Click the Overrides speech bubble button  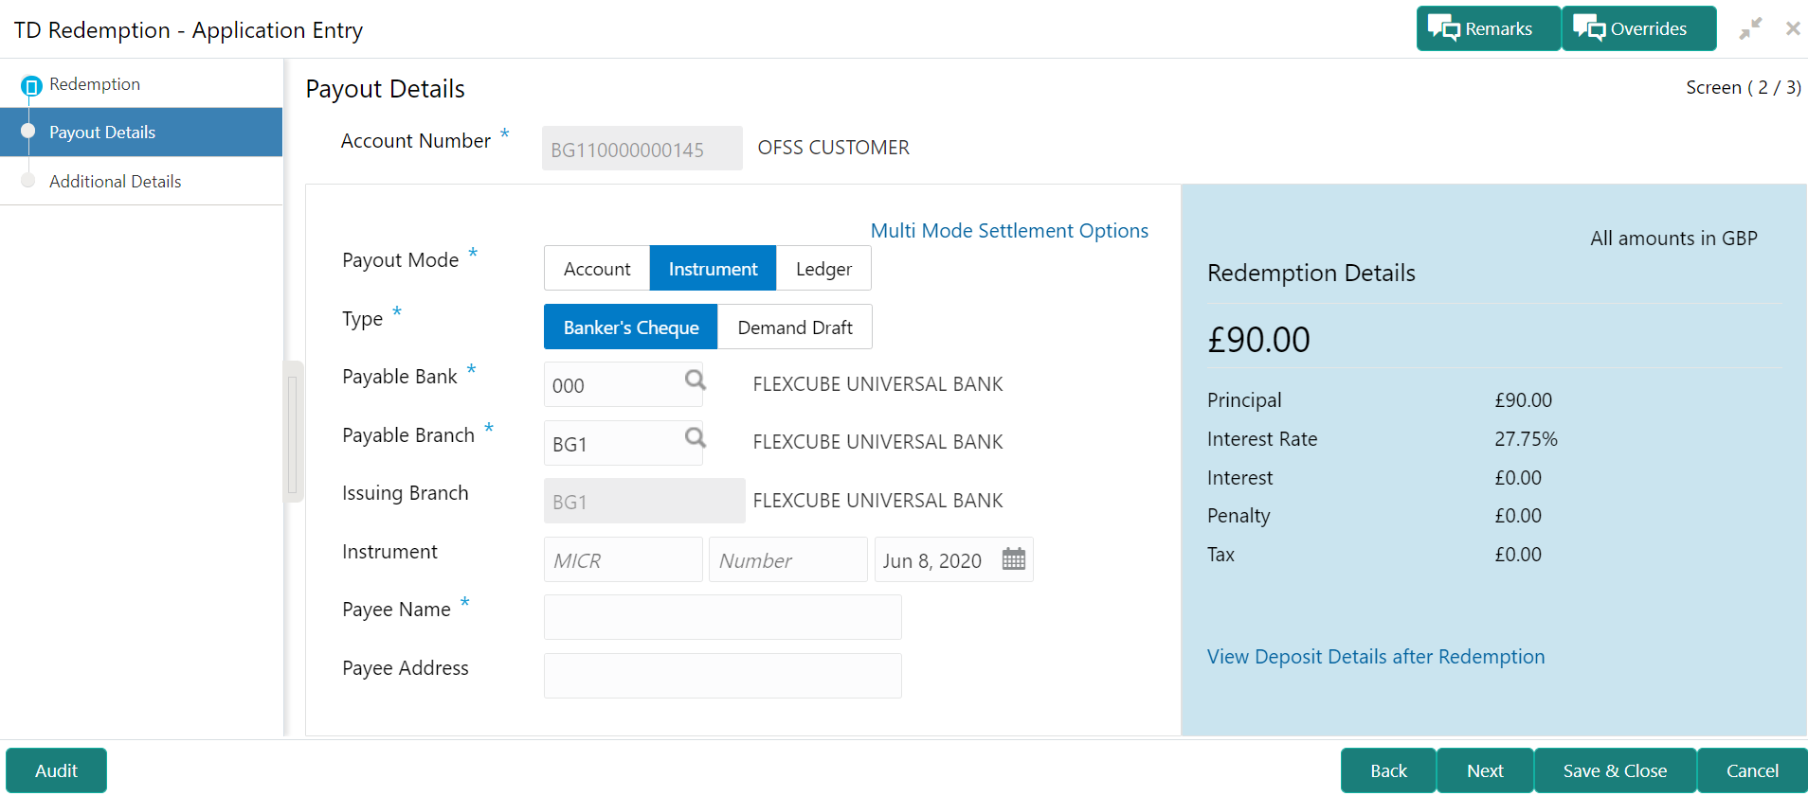(x=1639, y=28)
